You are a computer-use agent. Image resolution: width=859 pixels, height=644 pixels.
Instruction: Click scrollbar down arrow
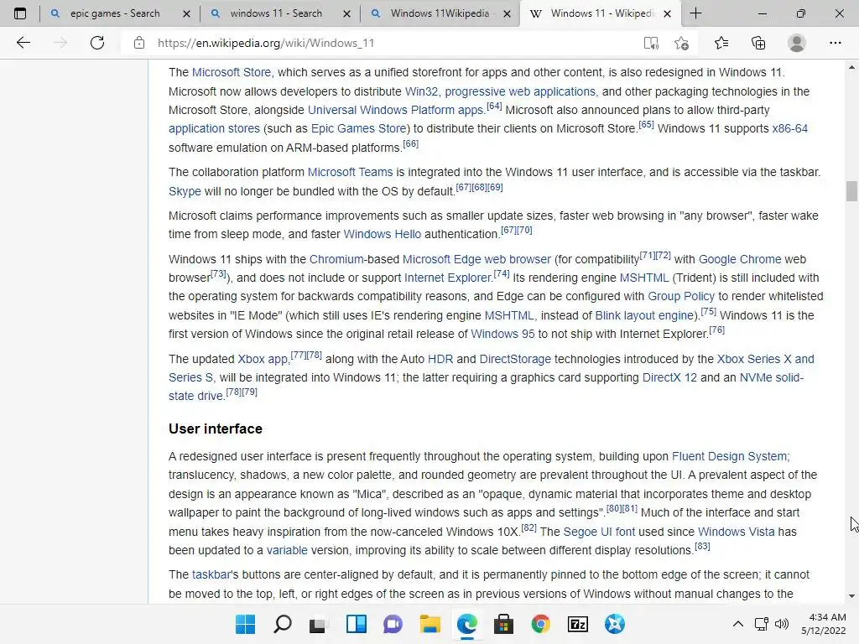(851, 596)
